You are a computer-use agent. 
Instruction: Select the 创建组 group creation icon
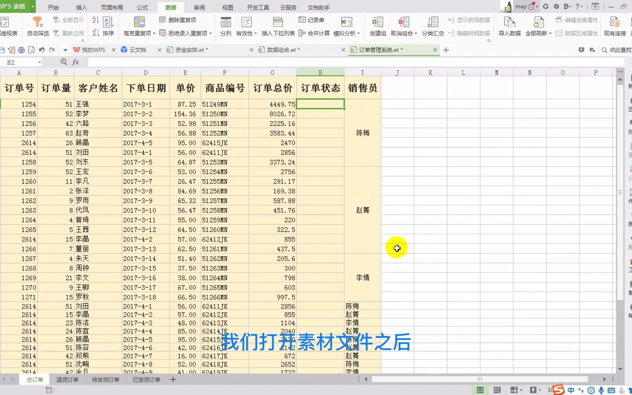tap(377, 26)
